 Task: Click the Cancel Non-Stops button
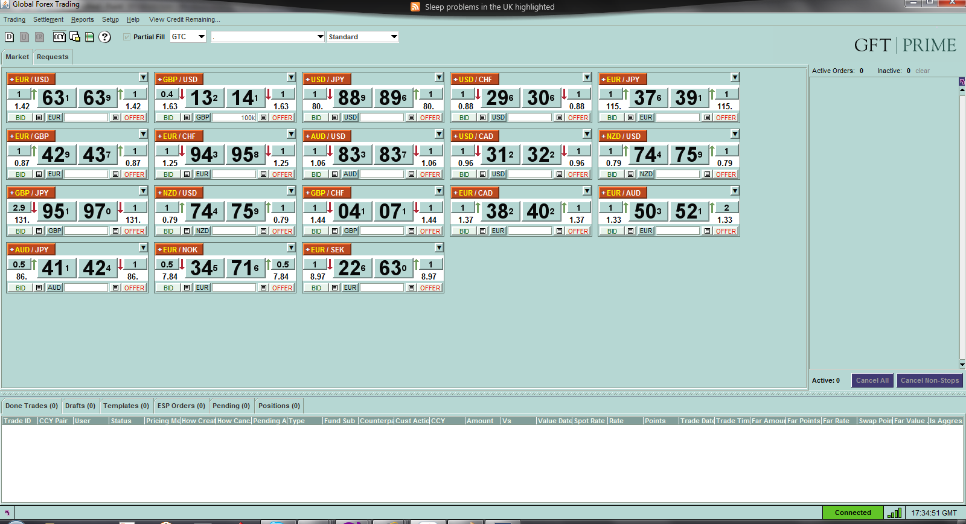coord(930,380)
